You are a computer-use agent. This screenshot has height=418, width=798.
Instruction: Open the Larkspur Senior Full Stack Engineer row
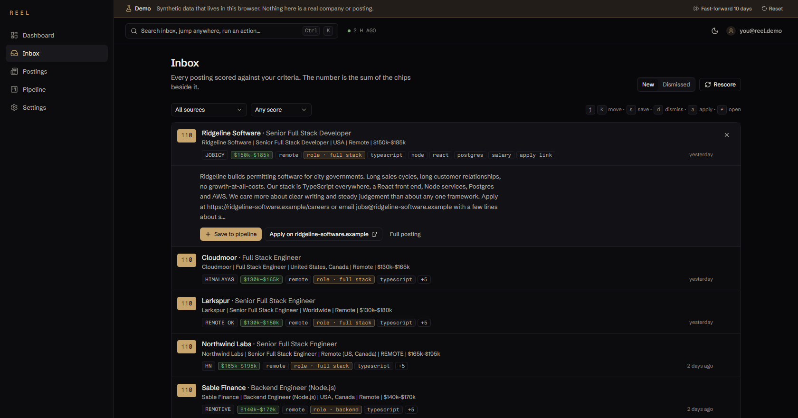tap(456, 312)
